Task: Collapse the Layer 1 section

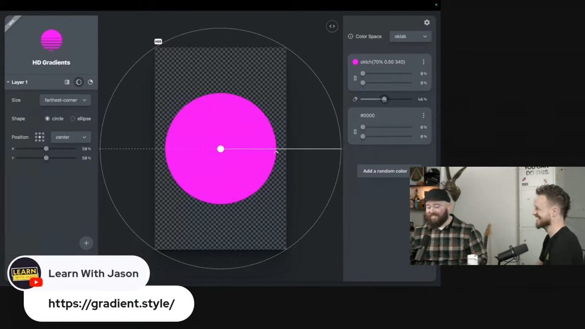Action: (x=8, y=82)
